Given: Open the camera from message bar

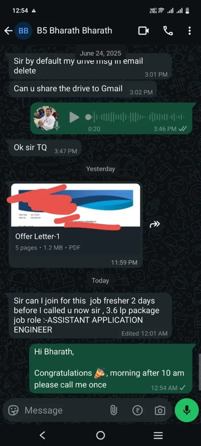Looking at the screenshot, I should click(x=160, y=410).
